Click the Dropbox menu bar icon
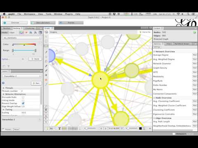 pos(114,14)
